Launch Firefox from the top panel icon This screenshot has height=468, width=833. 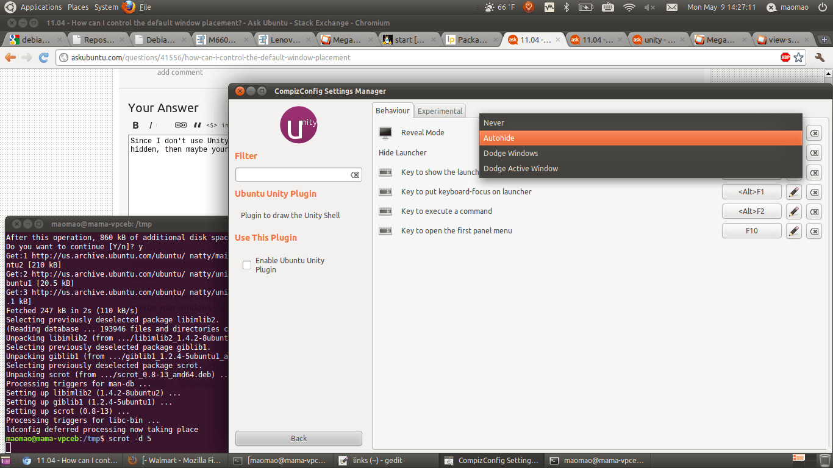click(128, 7)
